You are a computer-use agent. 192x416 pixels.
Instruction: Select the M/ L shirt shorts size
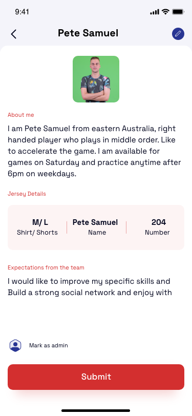37,227
